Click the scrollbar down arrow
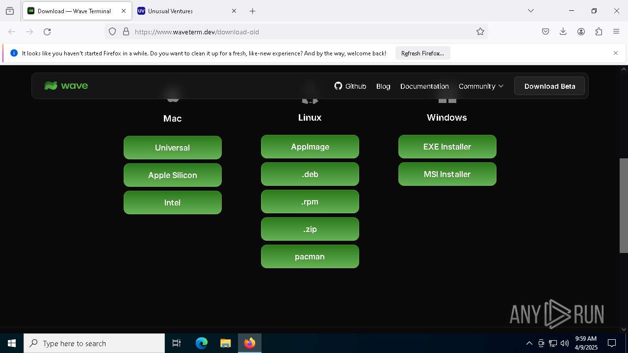 (x=624, y=329)
